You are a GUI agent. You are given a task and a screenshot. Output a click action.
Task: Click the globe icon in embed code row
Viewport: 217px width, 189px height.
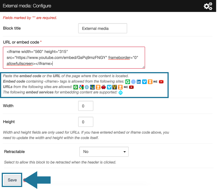(133, 82)
